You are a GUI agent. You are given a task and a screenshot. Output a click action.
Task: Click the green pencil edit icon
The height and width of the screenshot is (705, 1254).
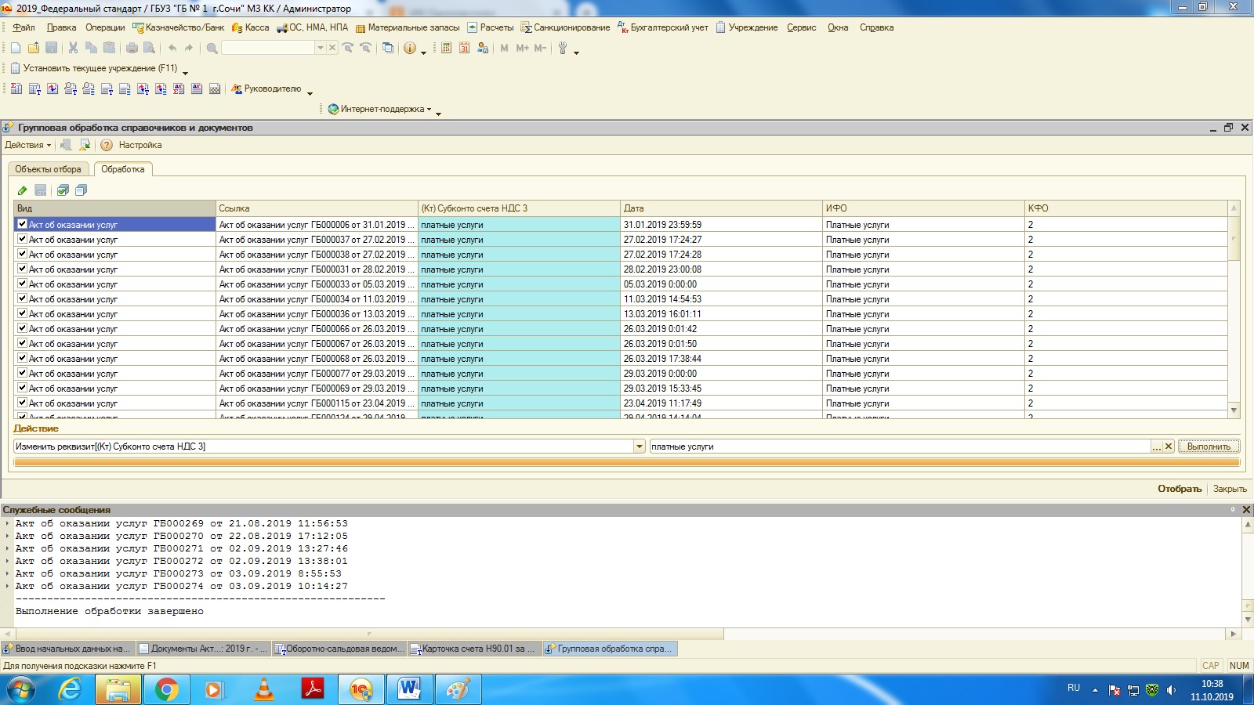22,190
